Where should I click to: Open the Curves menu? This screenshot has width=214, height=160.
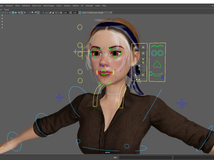pyautogui.click(x=59, y=6)
